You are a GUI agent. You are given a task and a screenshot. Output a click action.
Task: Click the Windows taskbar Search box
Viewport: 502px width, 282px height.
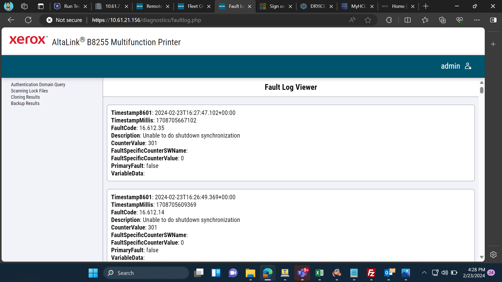146,273
